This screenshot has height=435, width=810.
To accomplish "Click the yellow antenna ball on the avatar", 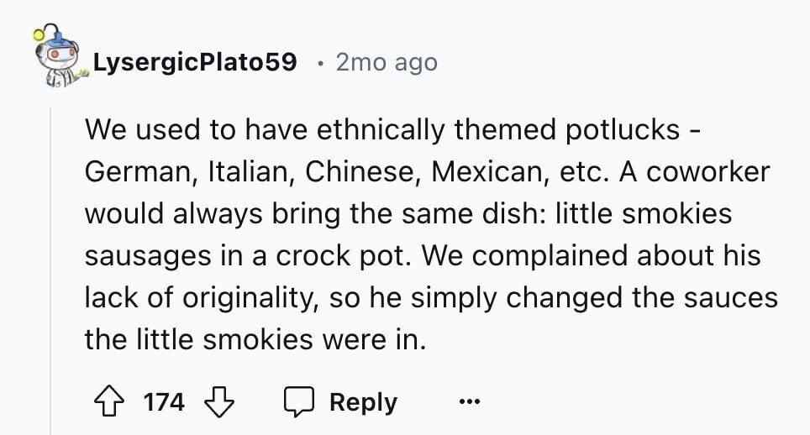I will tap(39, 34).
